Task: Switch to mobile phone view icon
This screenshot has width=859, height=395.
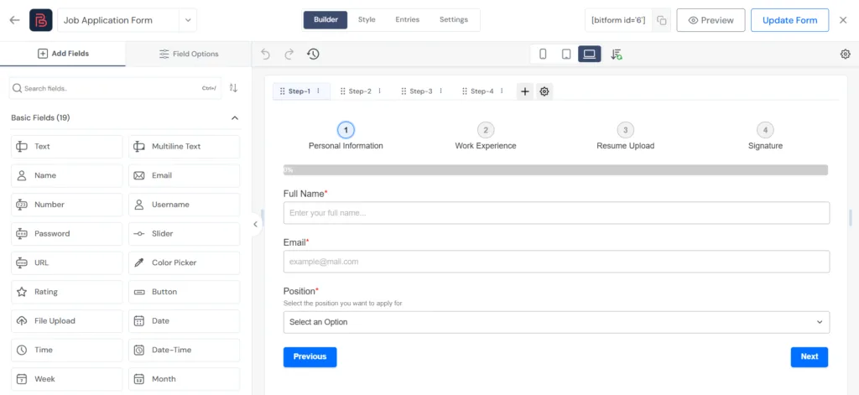Action: point(543,54)
